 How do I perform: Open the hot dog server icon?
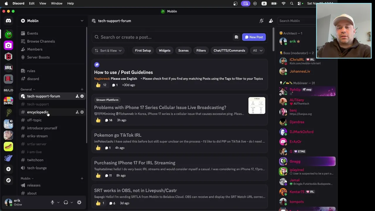[8, 146]
